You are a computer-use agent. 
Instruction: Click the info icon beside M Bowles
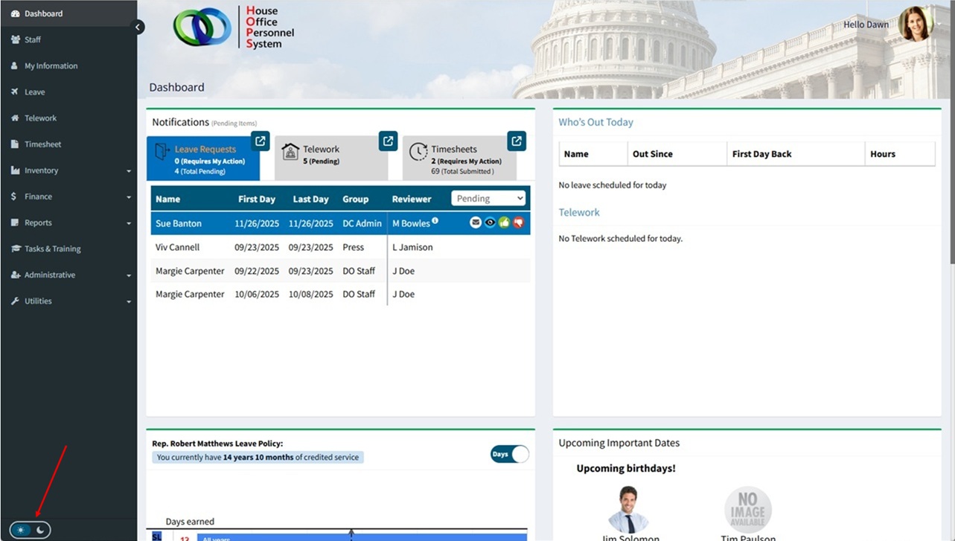click(435, 220)
